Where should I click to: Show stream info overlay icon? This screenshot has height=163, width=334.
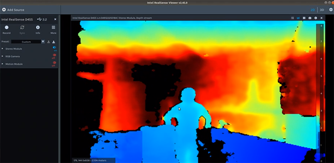[x=316, y=18]
